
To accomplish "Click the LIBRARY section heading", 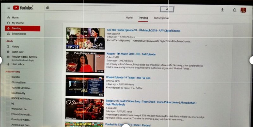I will click(x=9, y=41).
